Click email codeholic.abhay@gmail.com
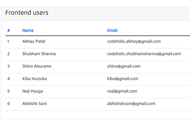 pos(134,42)
